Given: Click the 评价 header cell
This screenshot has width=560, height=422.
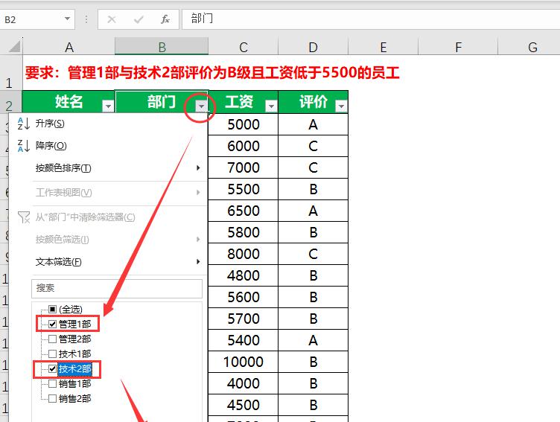Looking at the screenshot, I should click(x=313, y=102).
